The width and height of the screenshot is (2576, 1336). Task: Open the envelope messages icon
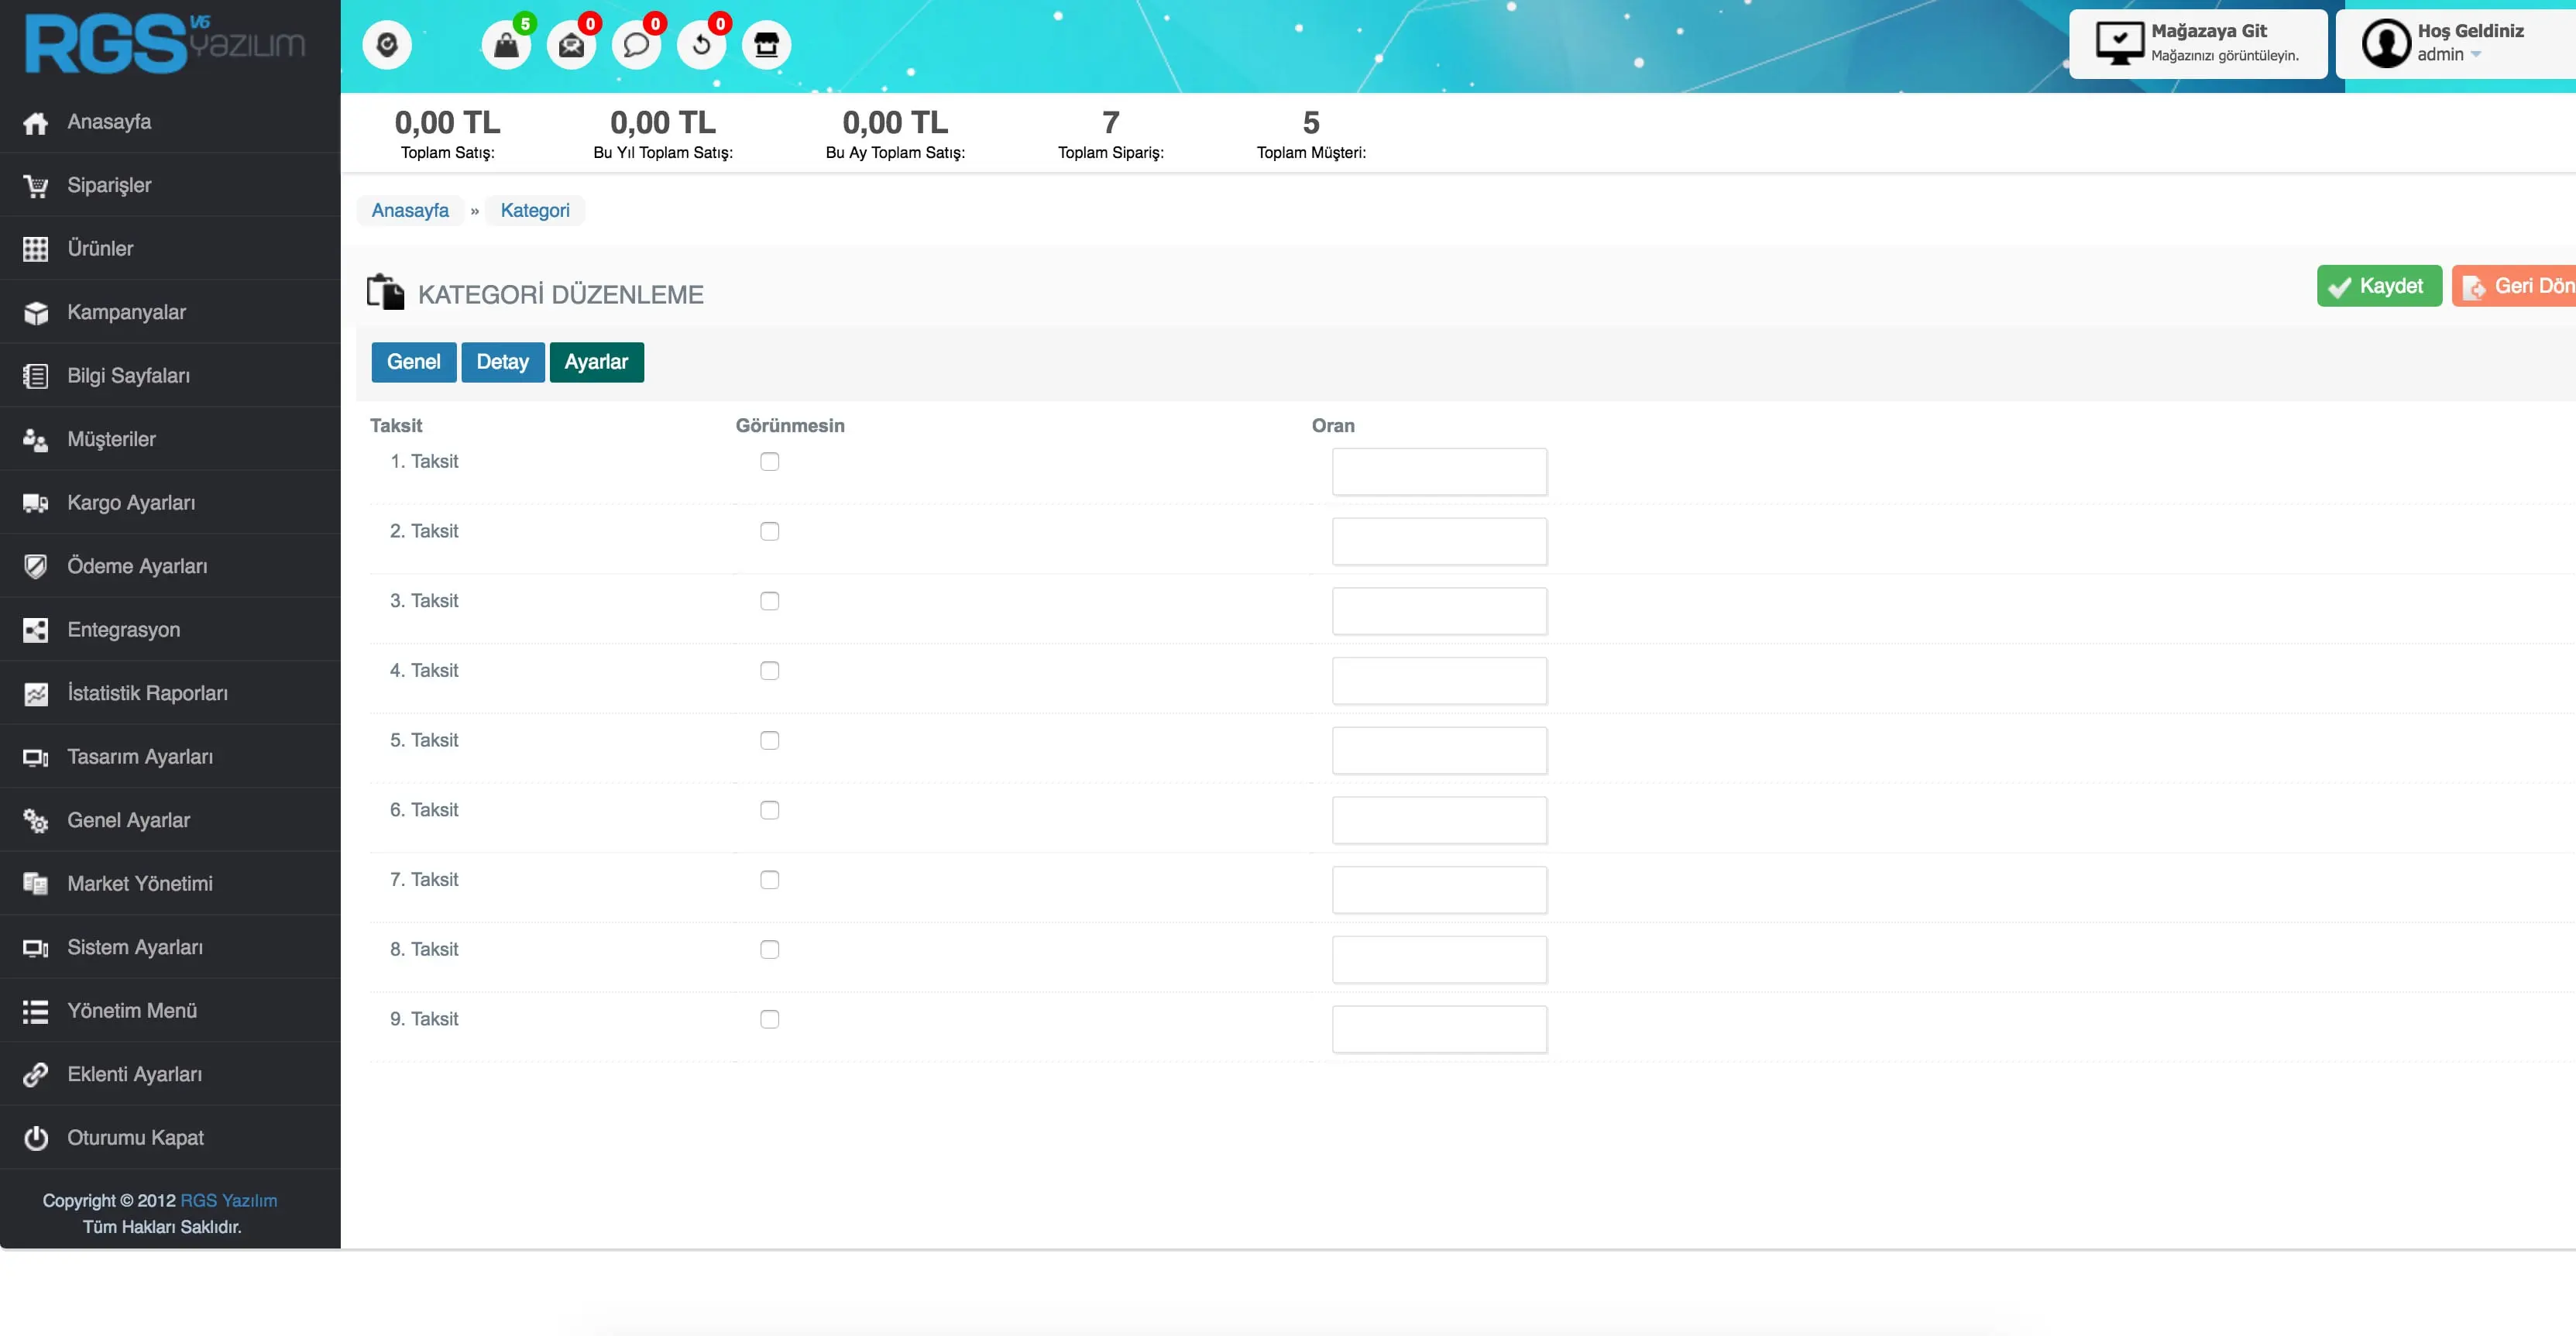(x=571, y=45)
